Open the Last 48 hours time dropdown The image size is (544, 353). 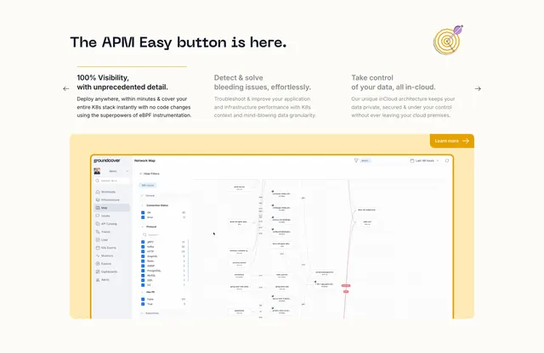425,160
